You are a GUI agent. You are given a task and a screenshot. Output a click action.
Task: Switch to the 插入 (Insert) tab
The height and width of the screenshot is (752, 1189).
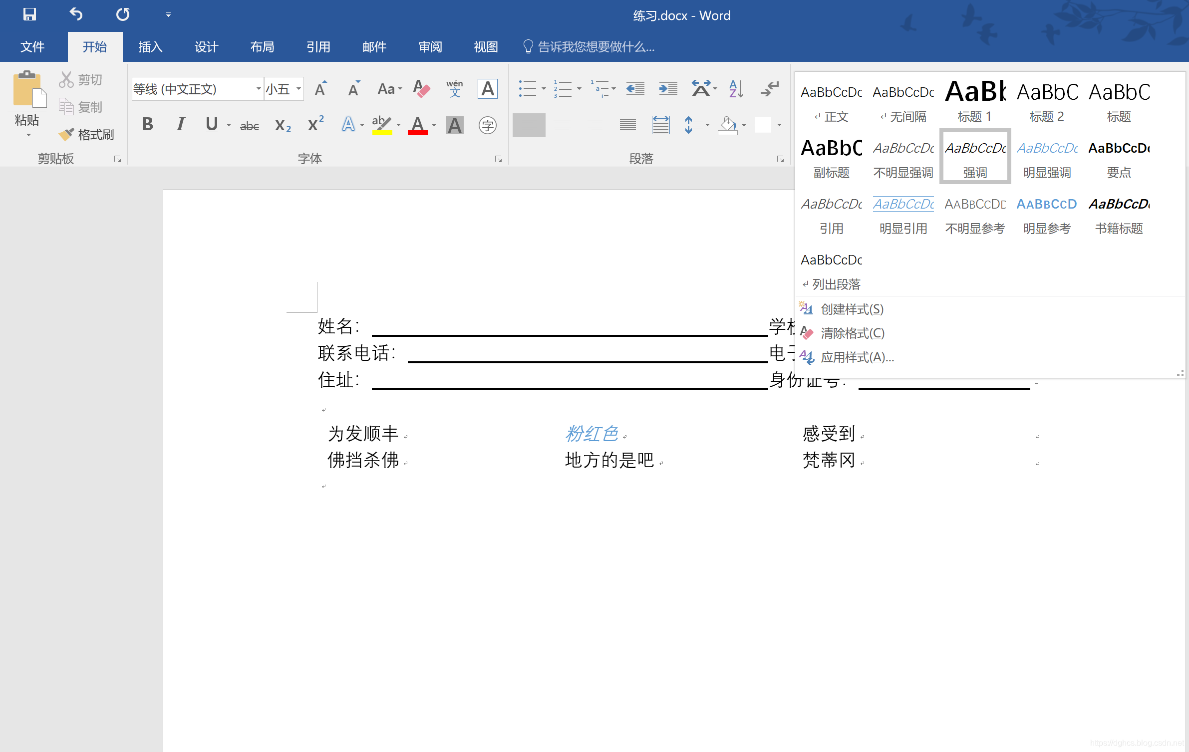(x=150, y=47)
